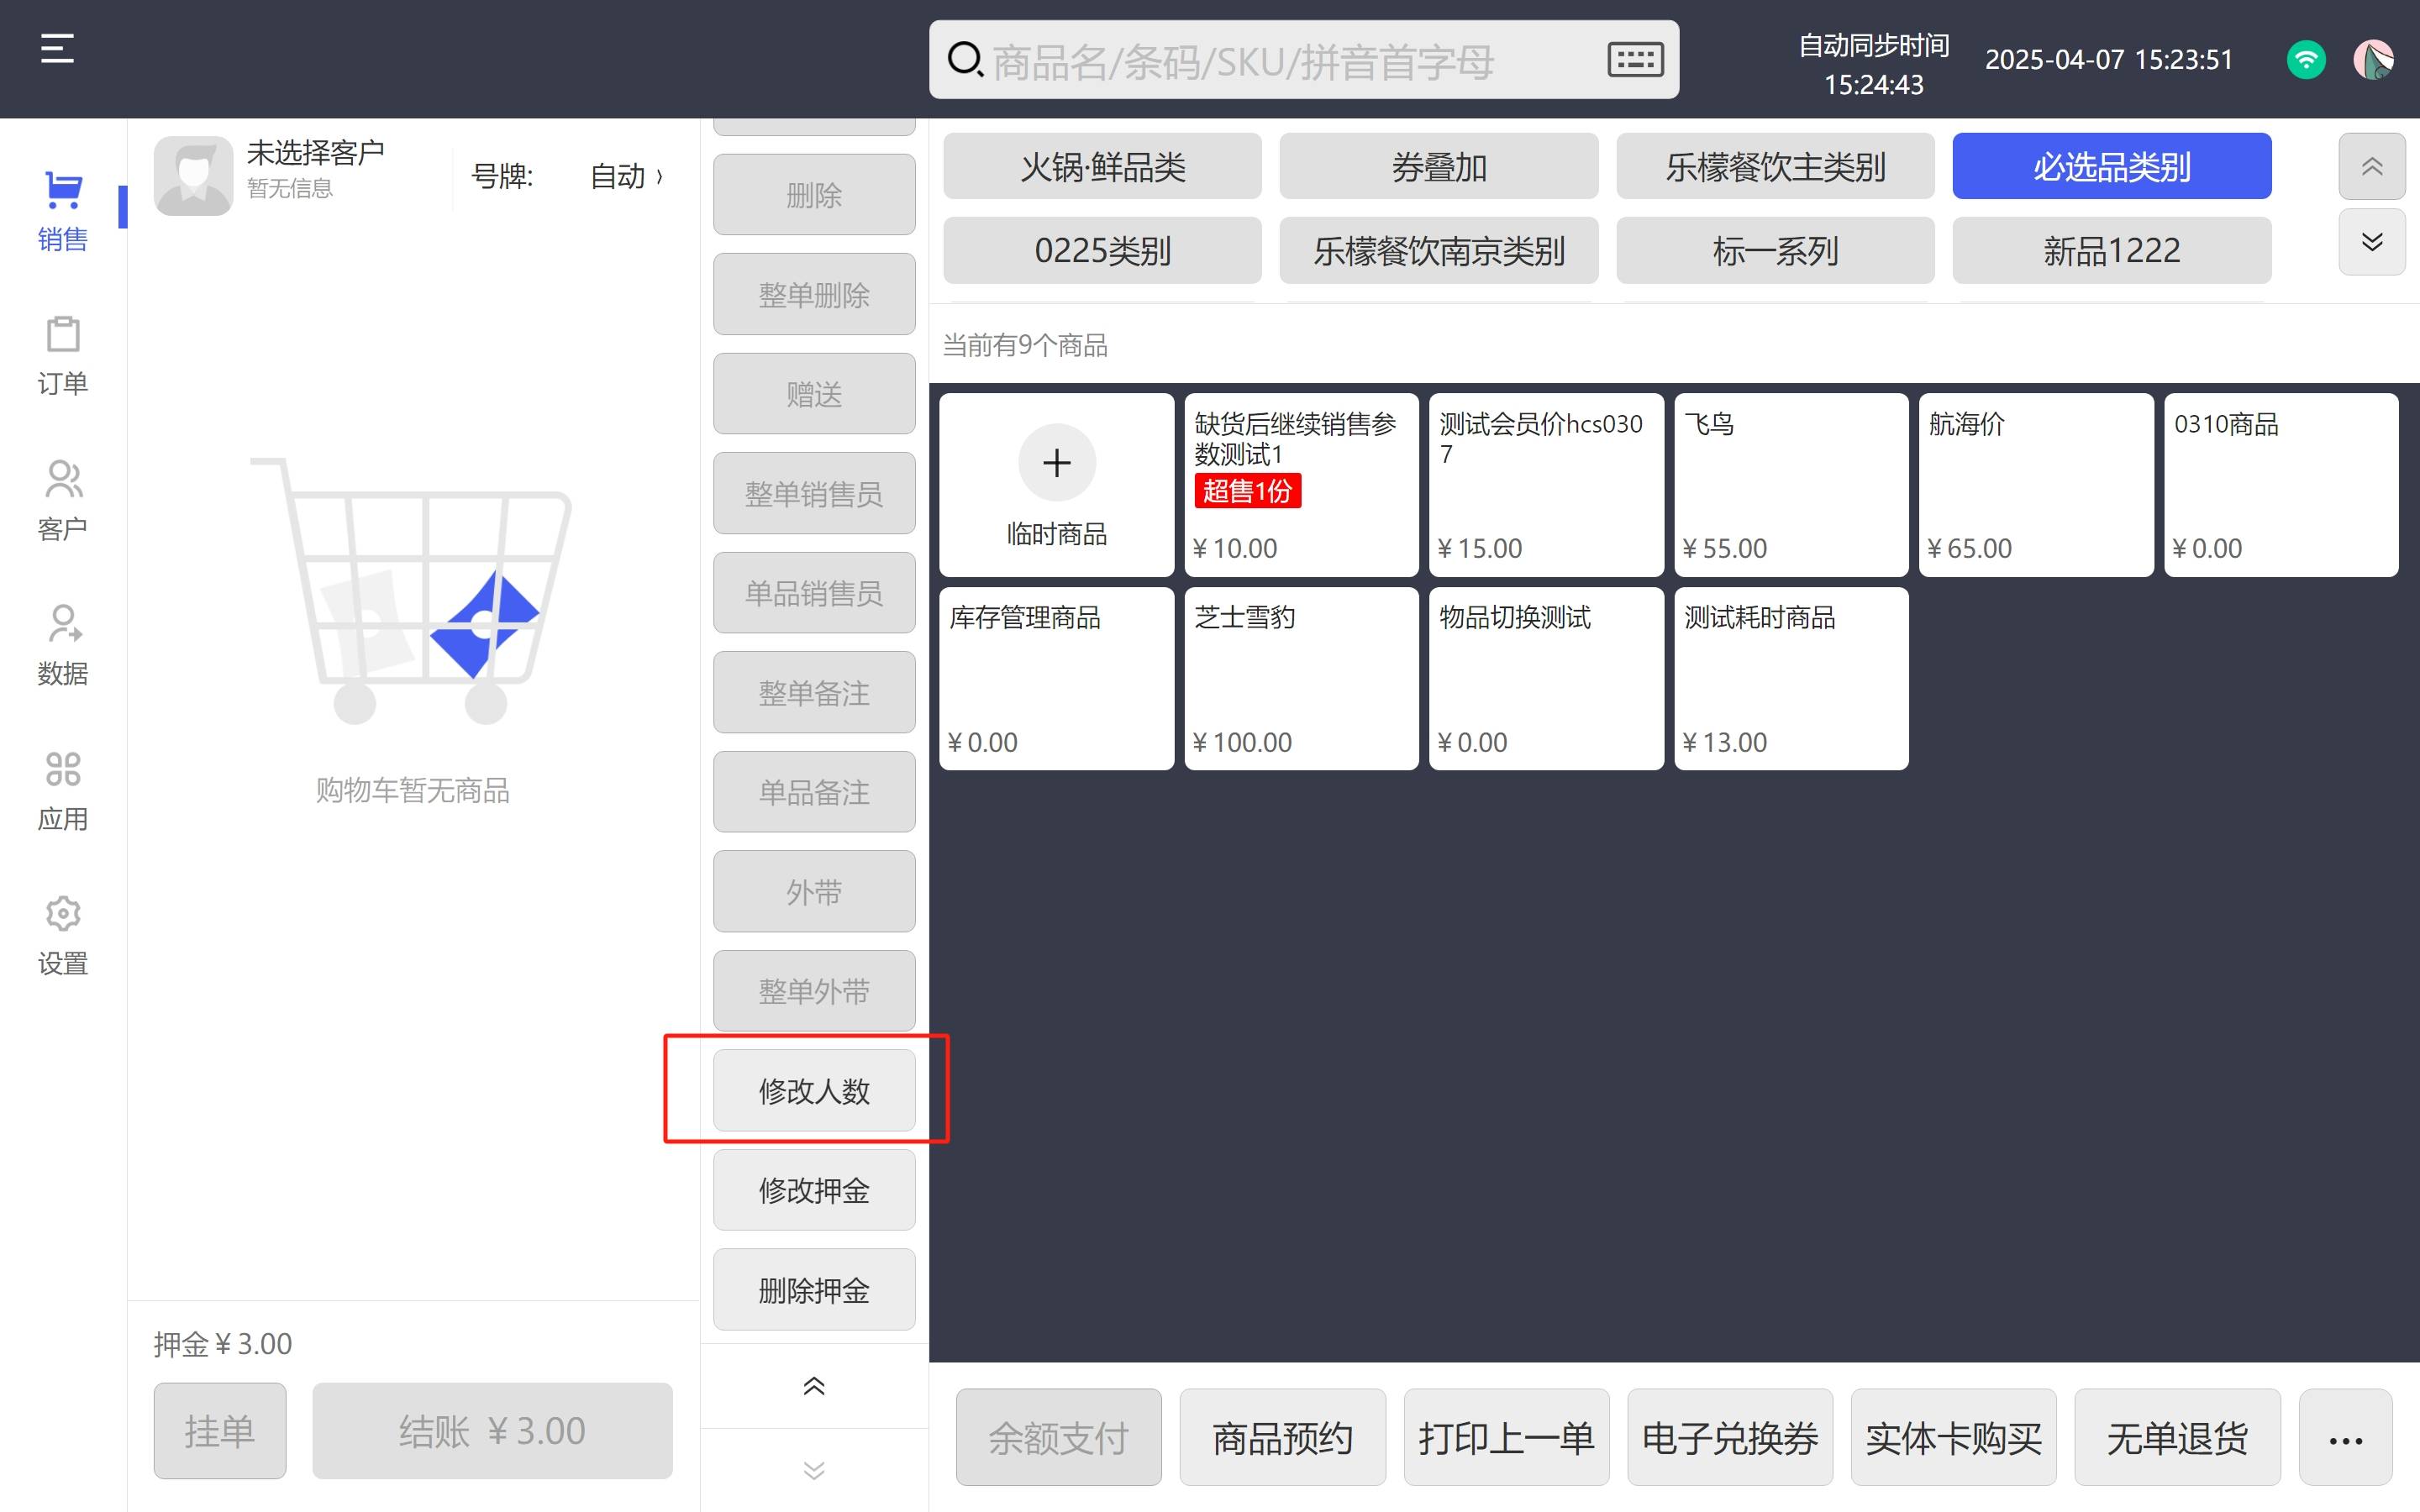
Task: Click the on-screen keyboard icon in search bar
Action: coord(1635,60)
